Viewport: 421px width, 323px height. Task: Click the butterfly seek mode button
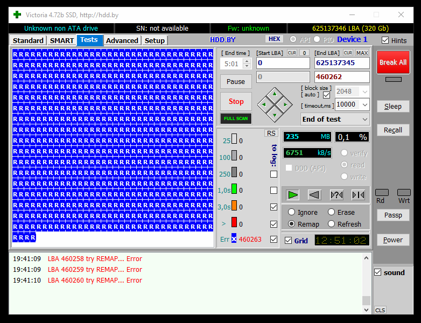(x=359, y=194)
